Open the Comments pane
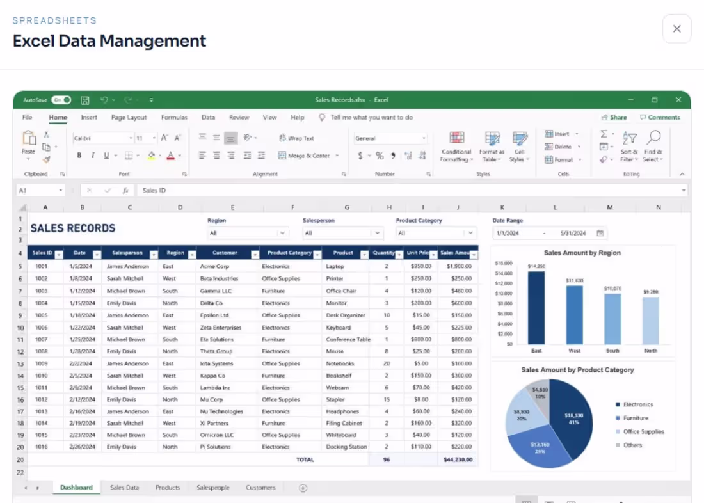Screen dimensions: 704x503 pyautogui.click(x=660, y=117)
